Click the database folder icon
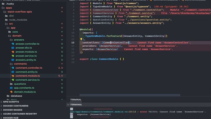The width and height of the screenshot is (211, 119). 8,96
